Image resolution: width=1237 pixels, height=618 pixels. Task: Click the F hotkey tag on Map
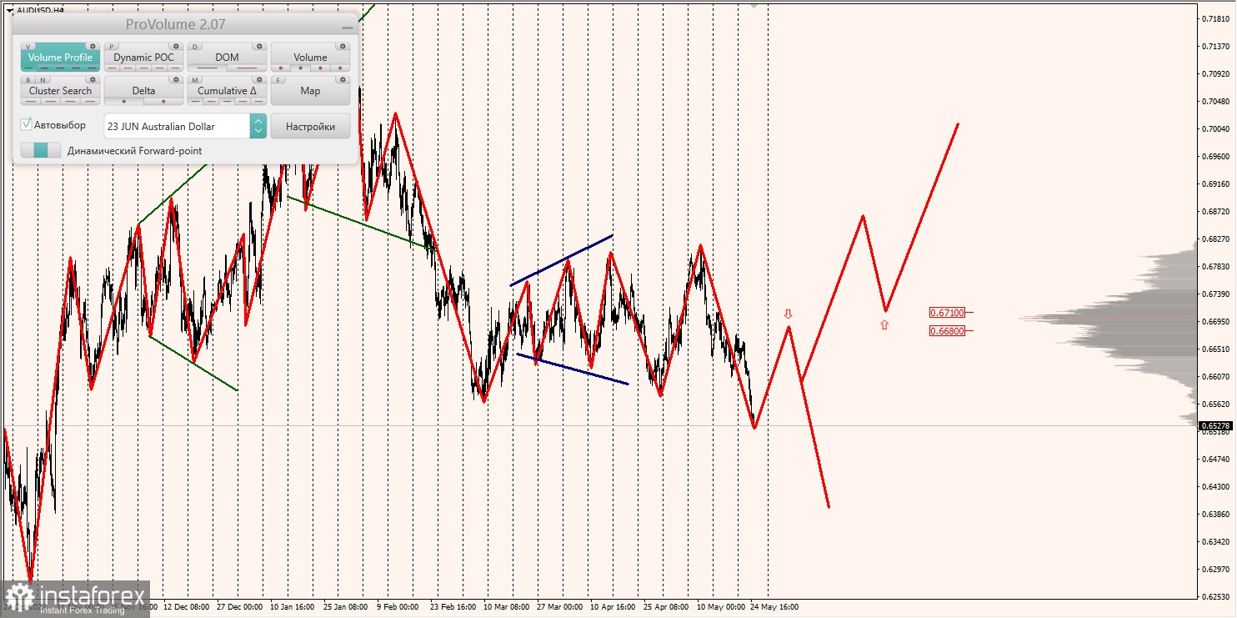tap(278, 80)
